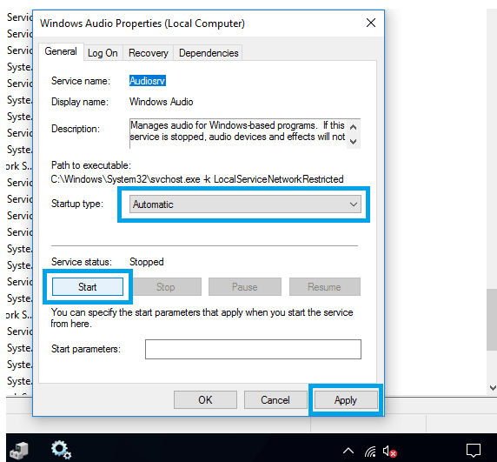
Task: Click the Startup type dropdown arrow
Action: click(354, 204)
